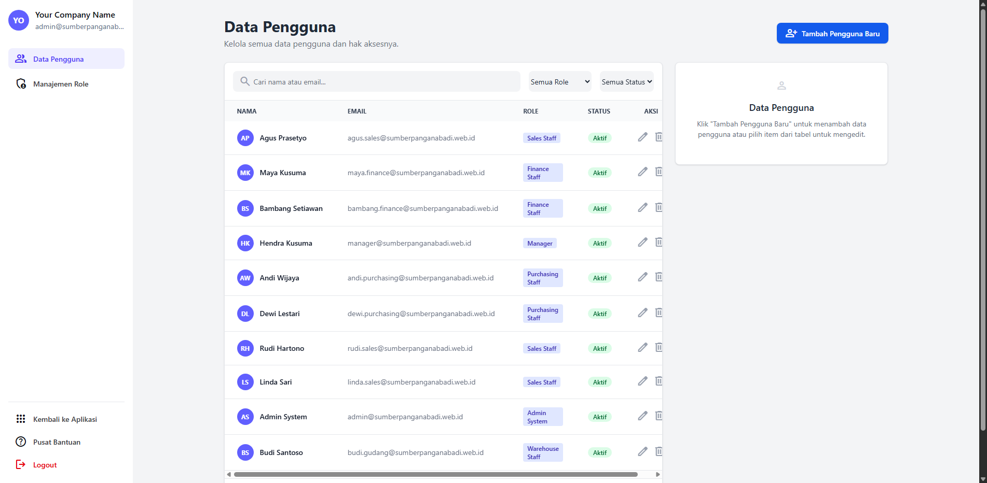Click trash icon in Budi Santoso row
Image resolution: width=987 pixels, height=483 pixels.
[658, 451]
